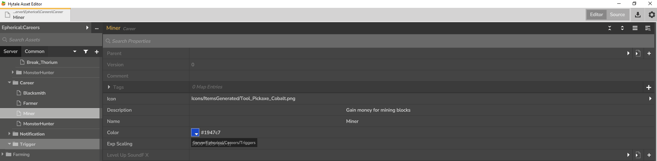Open the asset filter funnel icon
Viewport: 657px width, 161px height.
click(x=86, y=52)
